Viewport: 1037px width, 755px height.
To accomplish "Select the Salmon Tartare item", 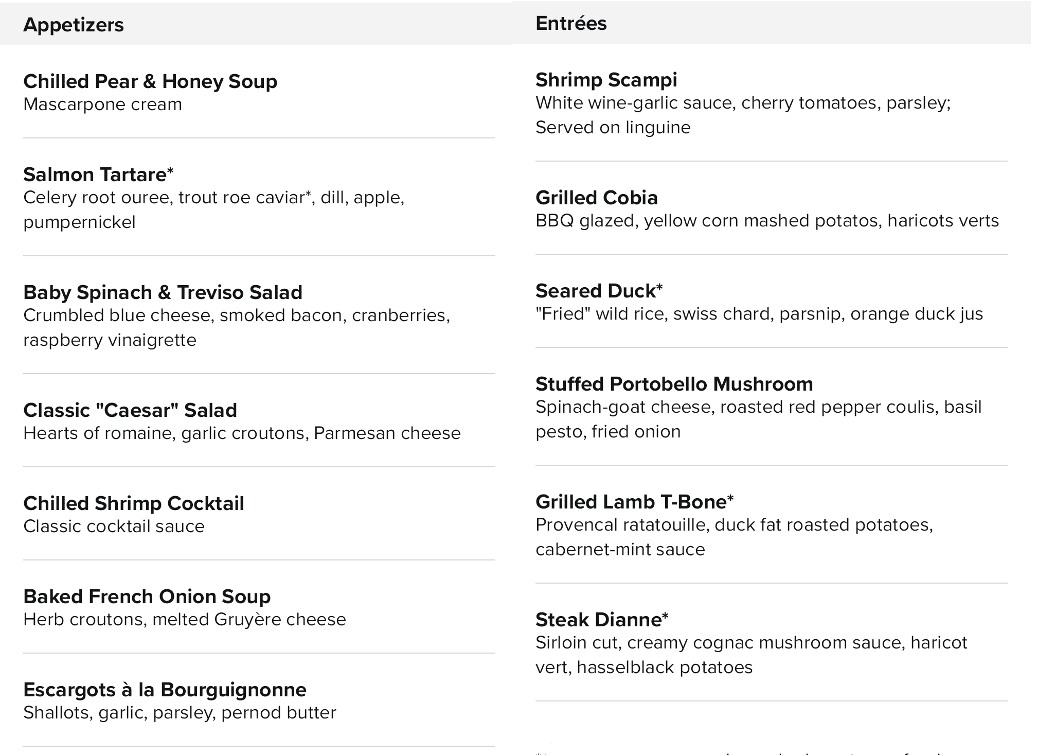I will tap(98, 174).
